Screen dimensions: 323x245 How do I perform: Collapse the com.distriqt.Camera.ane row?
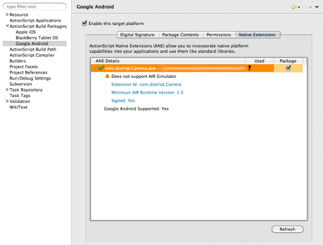tap(96, 68)
